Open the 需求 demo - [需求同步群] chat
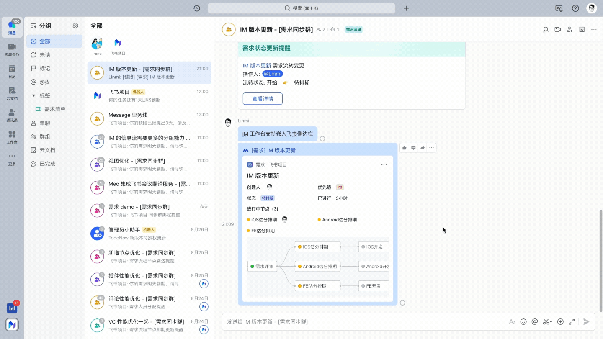 click(149, 211)
